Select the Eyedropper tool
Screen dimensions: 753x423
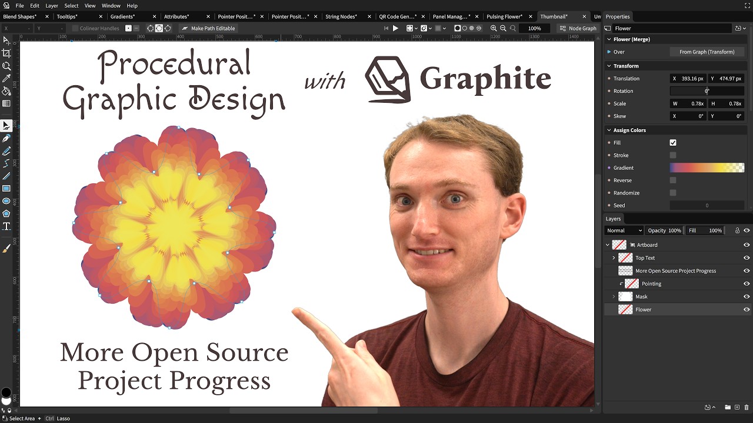pos(6,78)
